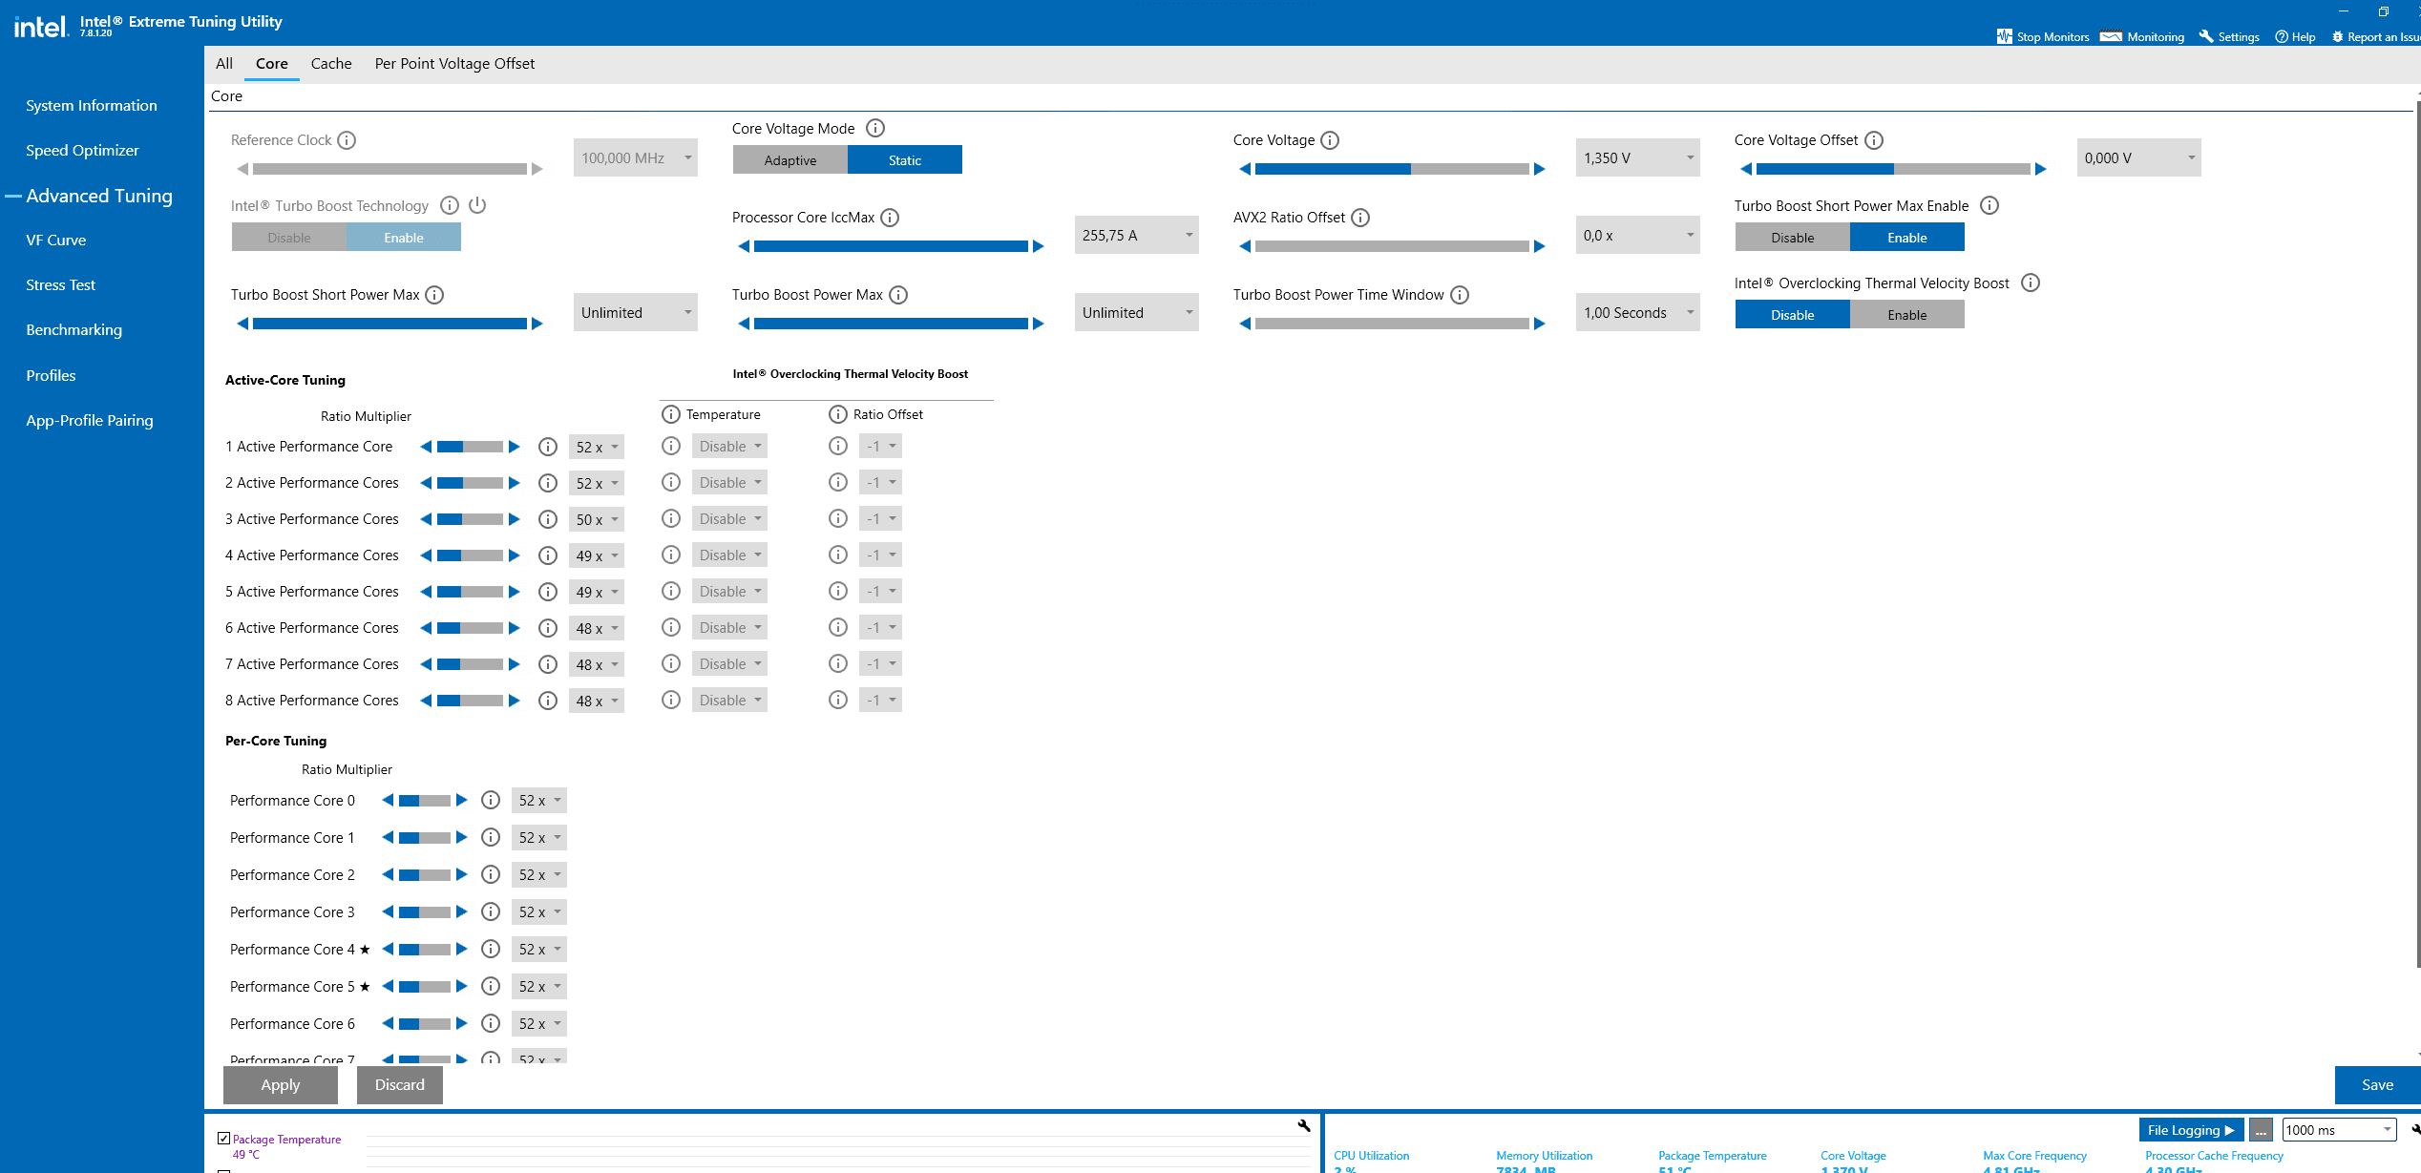Decrease Core Voltage Offset with left arrow

tap(1746, 169)
